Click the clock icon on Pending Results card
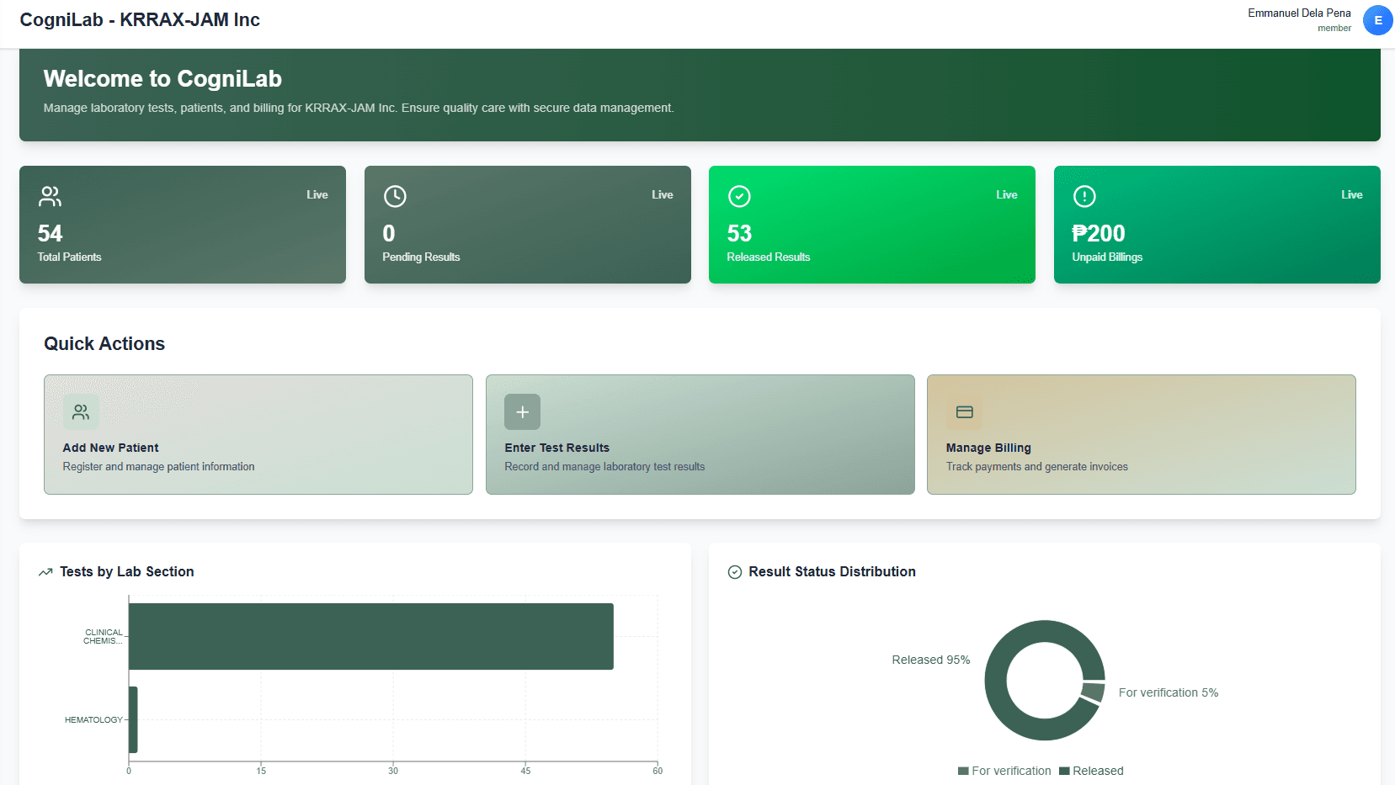The width and height of the screenshot is (1395, 785). [396, 196]
